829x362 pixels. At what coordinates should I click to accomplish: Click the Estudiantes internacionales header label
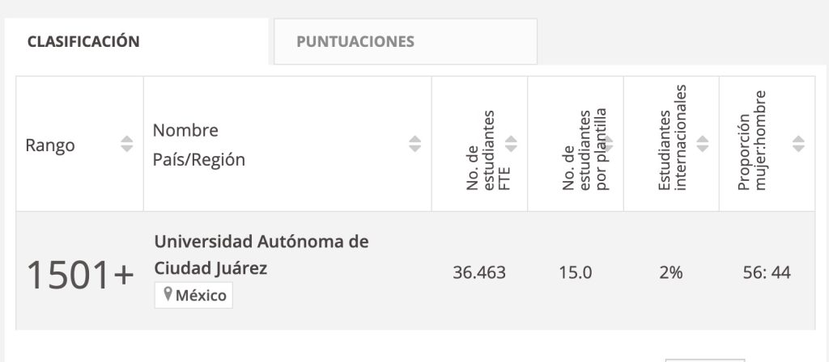point(672,137)
